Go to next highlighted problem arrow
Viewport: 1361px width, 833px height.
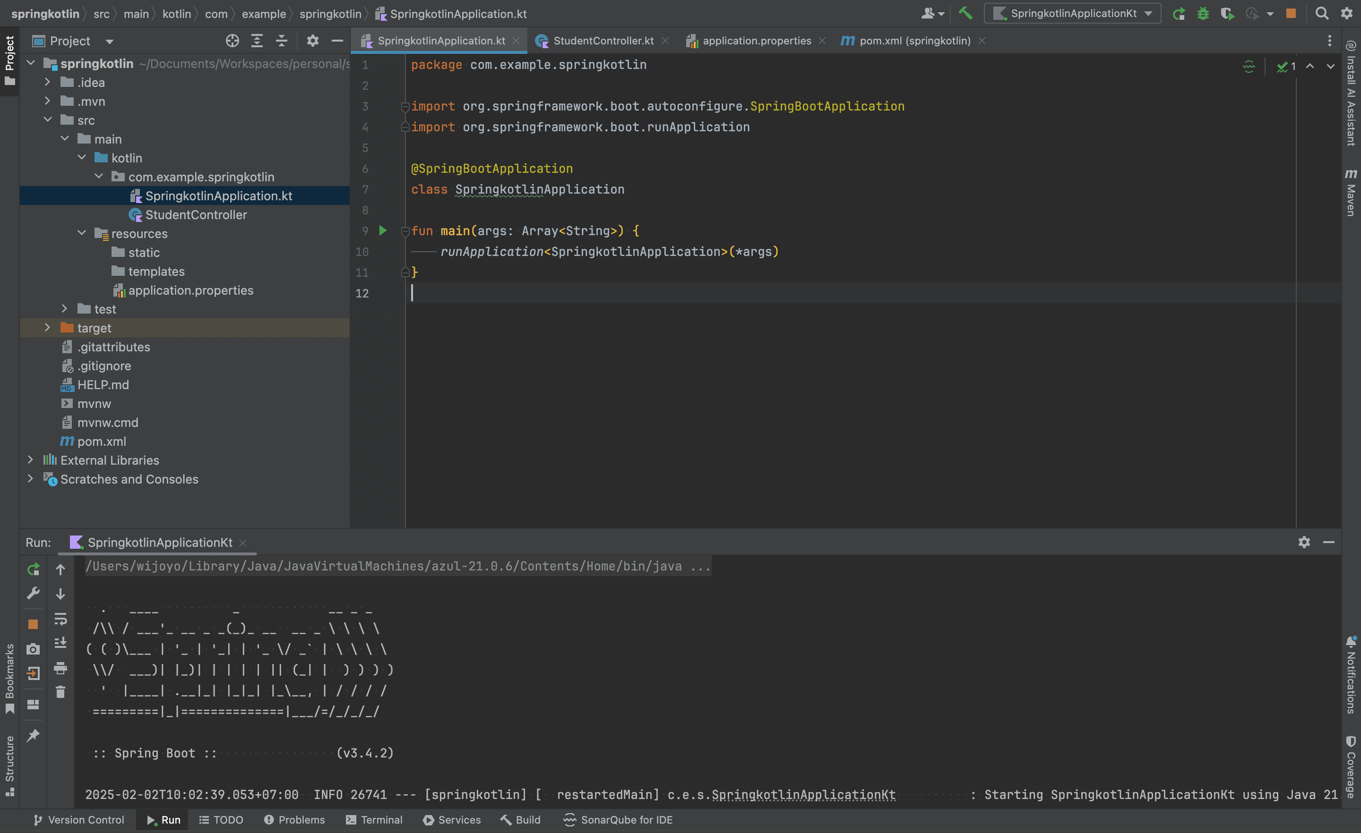1330,66
